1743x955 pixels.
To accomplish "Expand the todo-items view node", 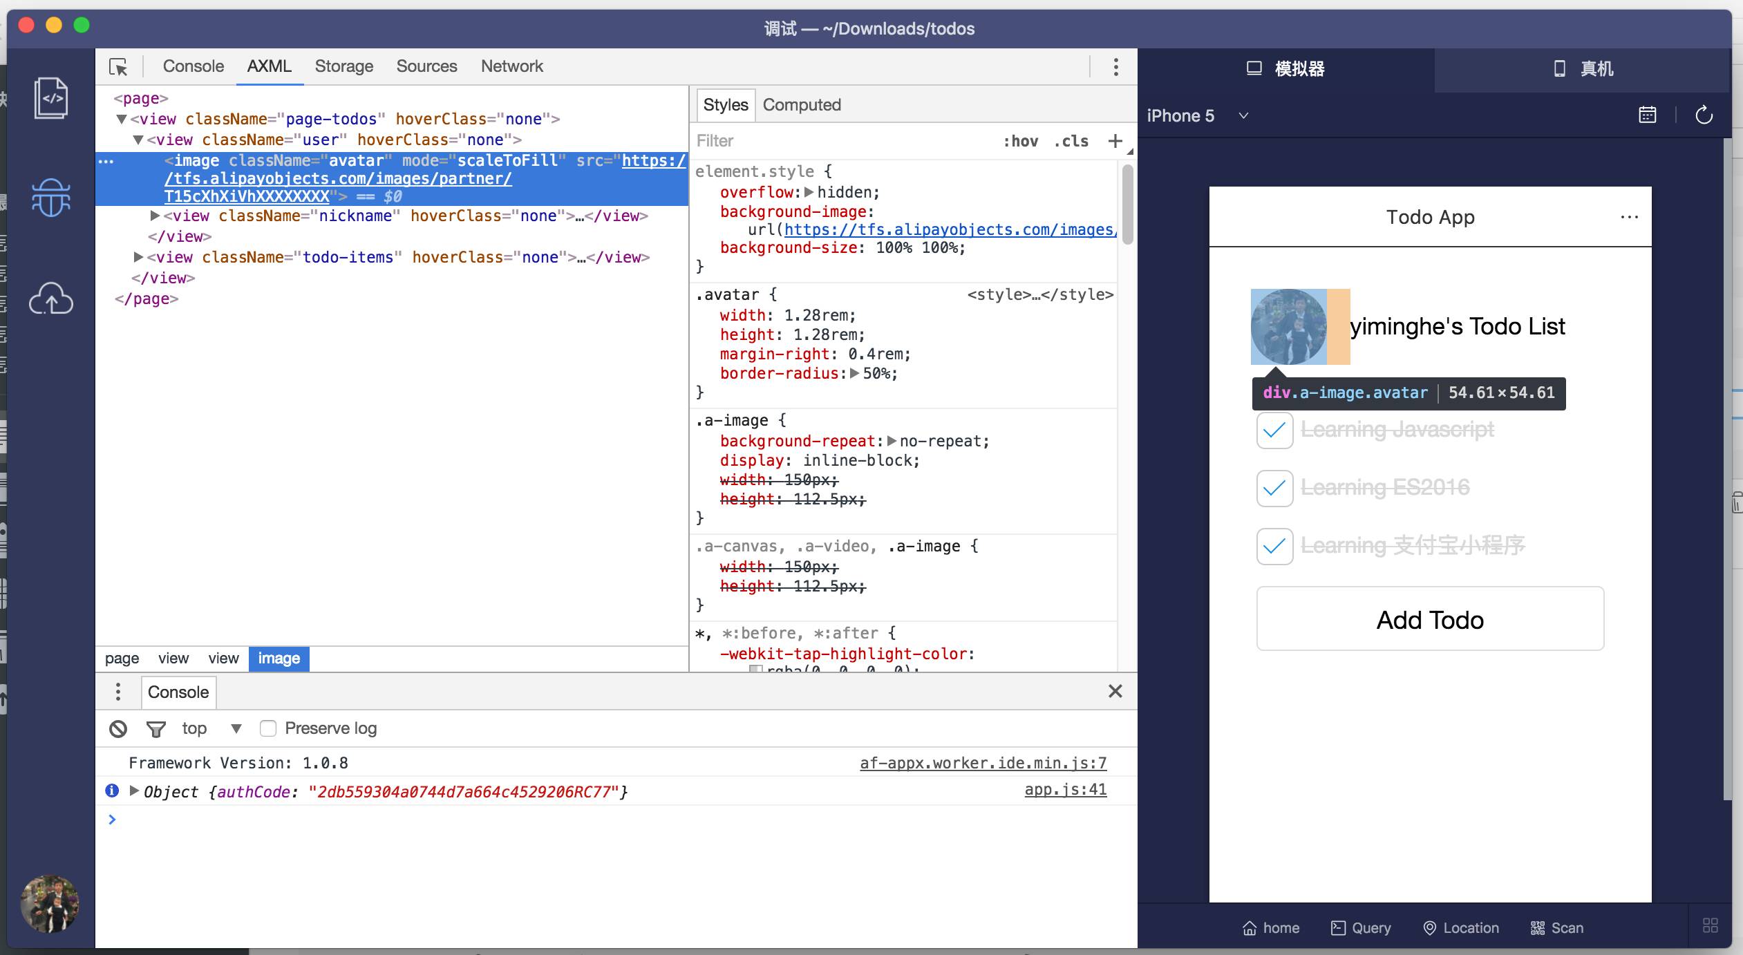I will 138,257.
